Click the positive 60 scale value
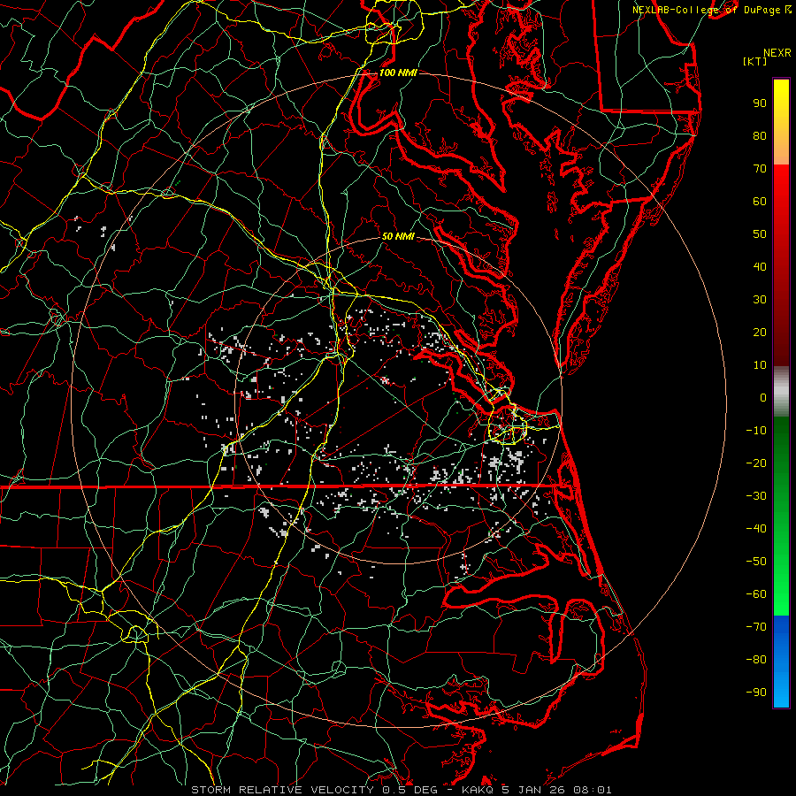The height and width of the screenshot is (796, 796). [760, 201]
